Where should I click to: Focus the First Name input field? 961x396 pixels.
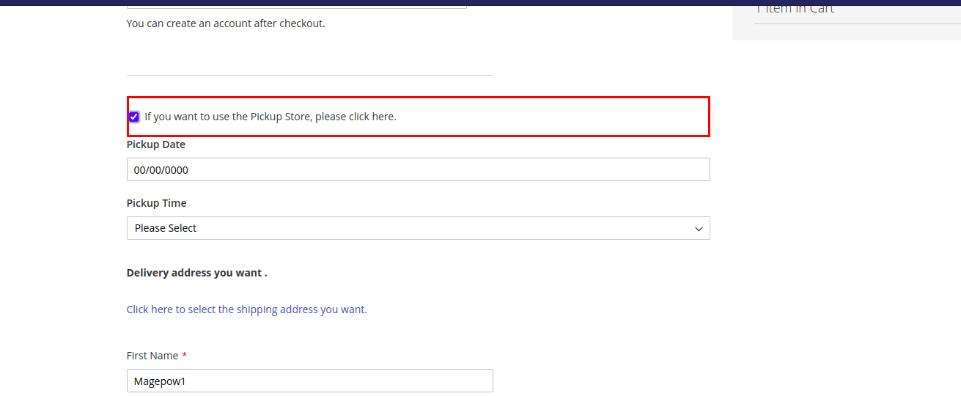[x=309, y=381]
